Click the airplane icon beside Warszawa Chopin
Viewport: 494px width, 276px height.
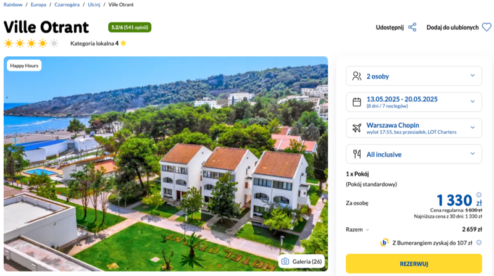pos(356,128)
